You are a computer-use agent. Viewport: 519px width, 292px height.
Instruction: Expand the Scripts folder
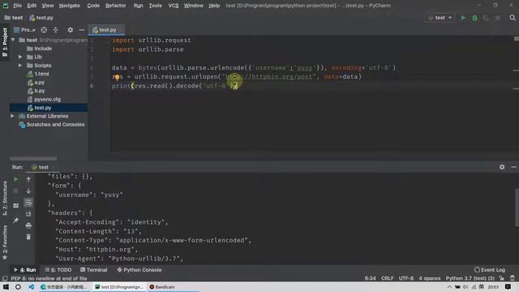[x=20, y=66]
